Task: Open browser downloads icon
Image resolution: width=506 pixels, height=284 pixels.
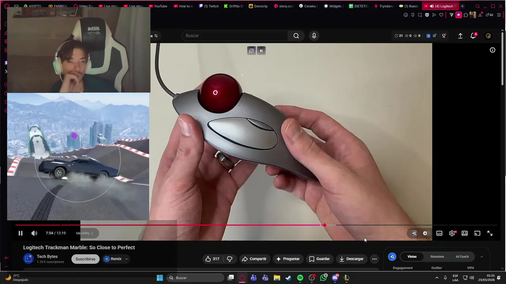Action: (480, 15)
